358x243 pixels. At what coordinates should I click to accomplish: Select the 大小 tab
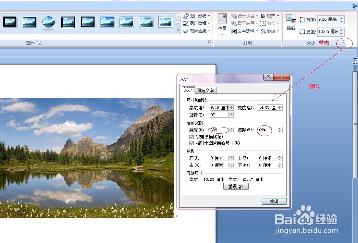(x=188, y=90)
